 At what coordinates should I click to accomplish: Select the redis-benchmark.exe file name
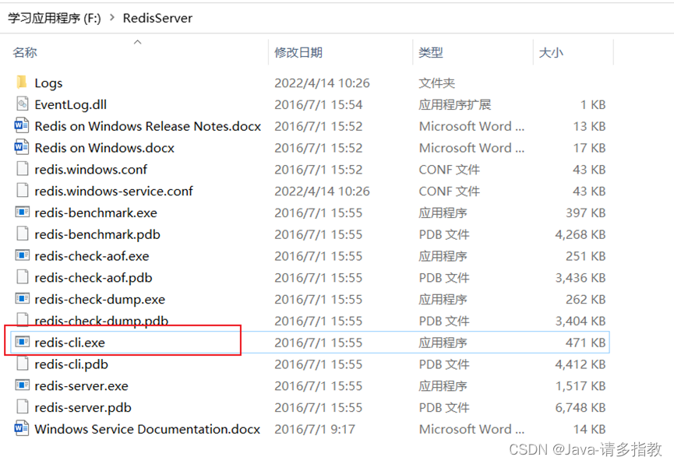96,213
